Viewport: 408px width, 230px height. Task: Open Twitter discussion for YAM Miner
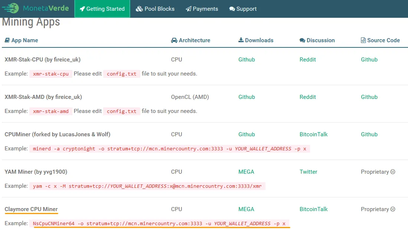point(309,171)
